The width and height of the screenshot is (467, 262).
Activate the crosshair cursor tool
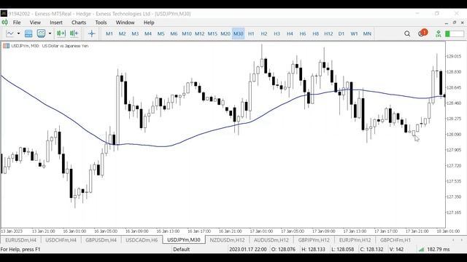click(x=92, y=33)
